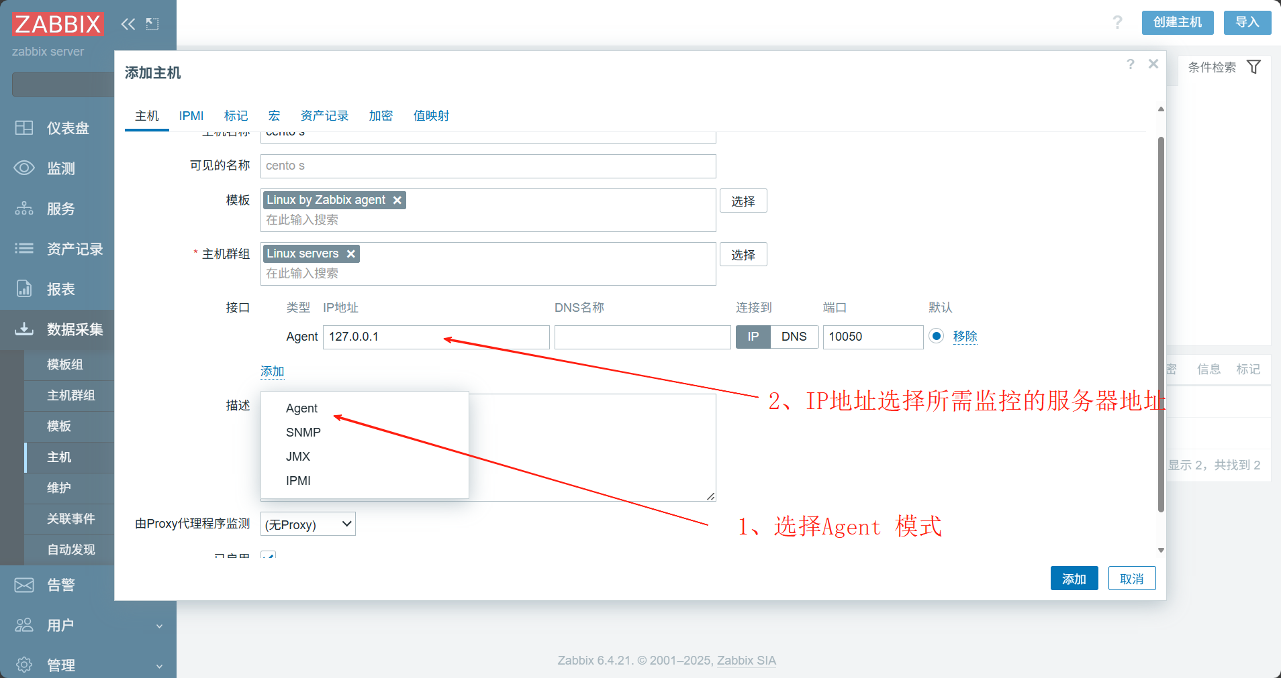The width and height of the screenshot is (1281, 678).
Task: Toggle kiosk mode icon beside sidebar collapse
Action: 152,24
